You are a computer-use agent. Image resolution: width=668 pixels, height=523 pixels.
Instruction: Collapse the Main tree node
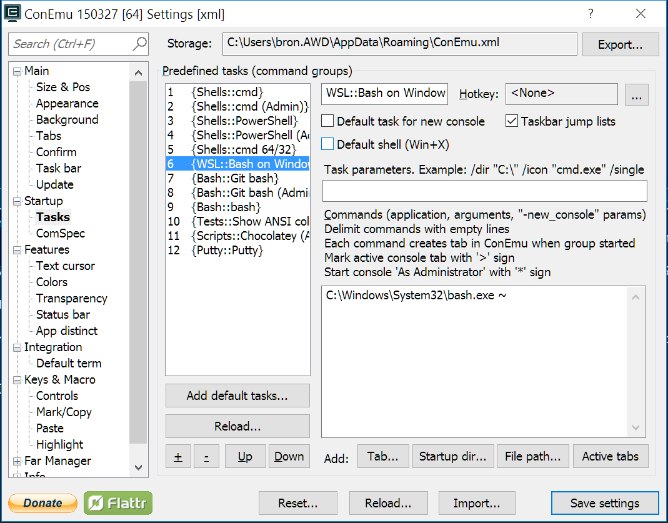[x=17, y=71]
